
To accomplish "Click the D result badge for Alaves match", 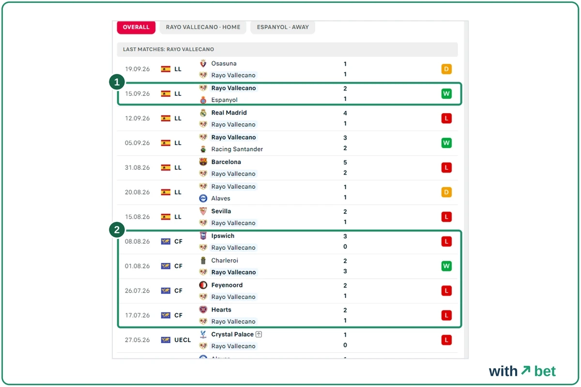I will pyautogui.click(x=446, y=193).
